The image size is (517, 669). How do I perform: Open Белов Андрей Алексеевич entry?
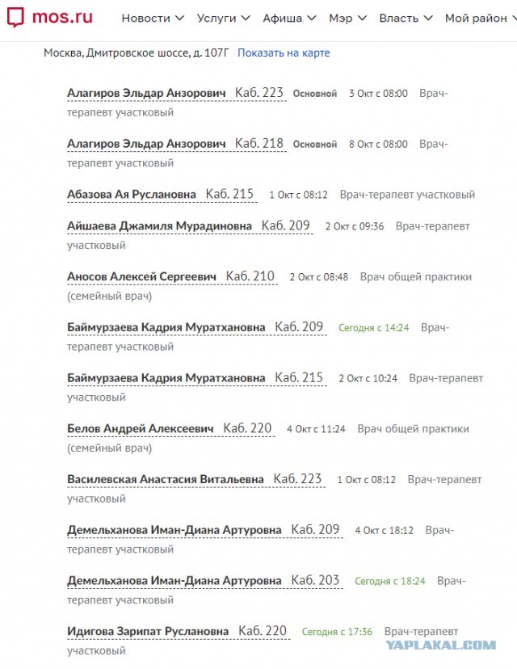[140, 429]
